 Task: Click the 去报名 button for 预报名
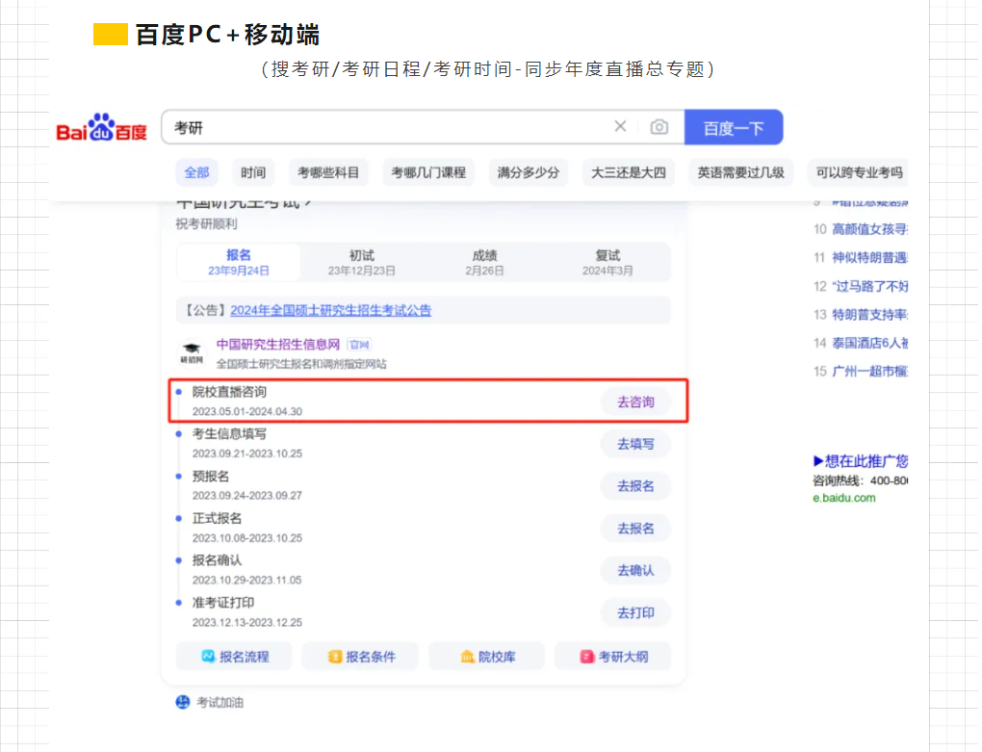[635, 486]
